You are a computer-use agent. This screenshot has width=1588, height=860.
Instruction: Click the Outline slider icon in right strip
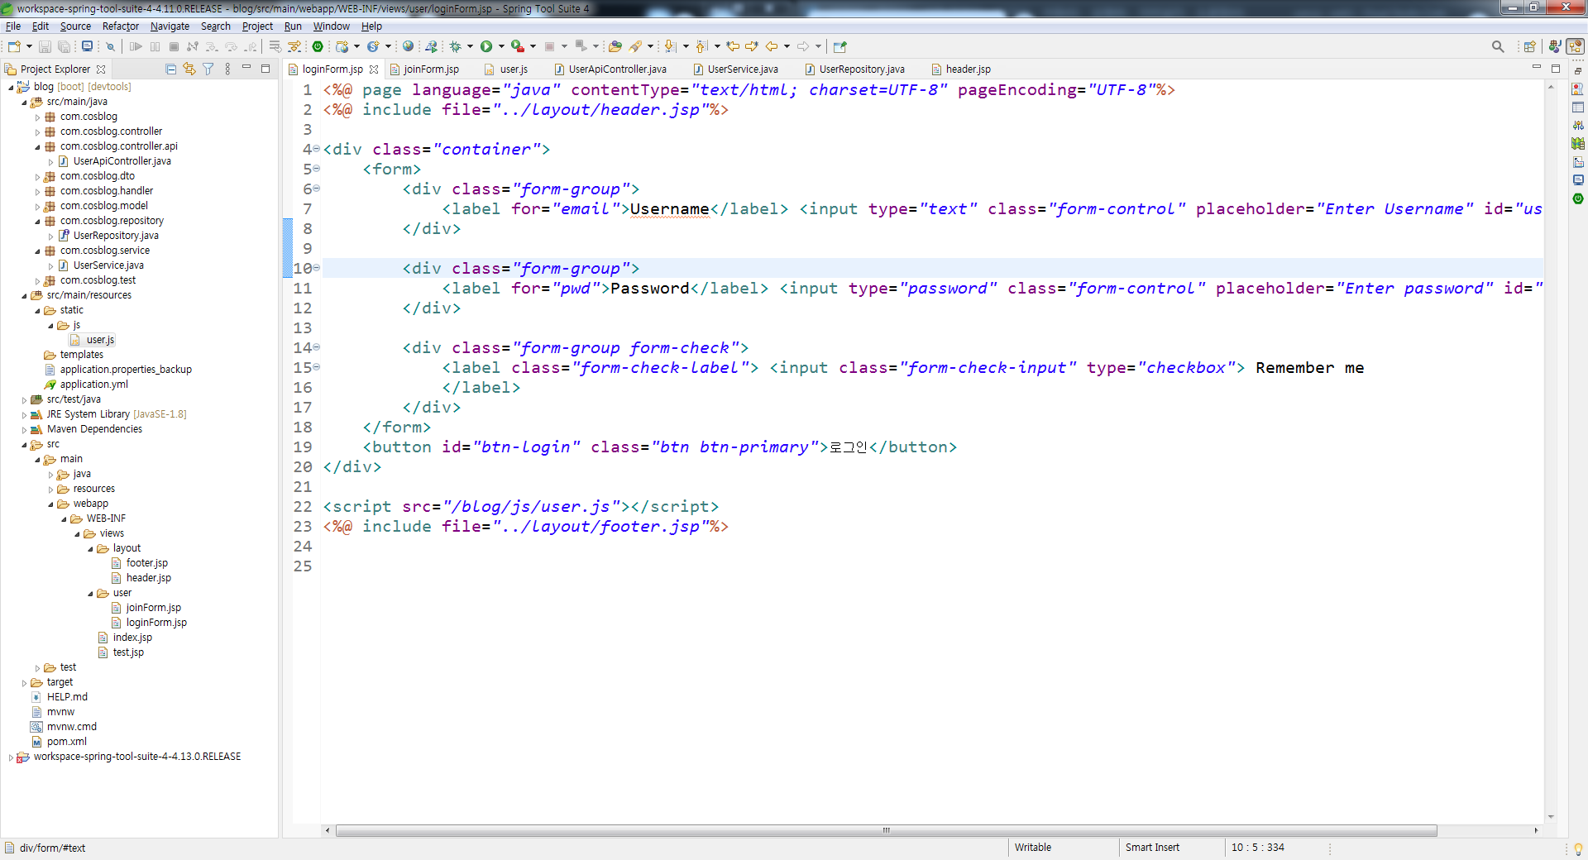tap(1578, 125)
